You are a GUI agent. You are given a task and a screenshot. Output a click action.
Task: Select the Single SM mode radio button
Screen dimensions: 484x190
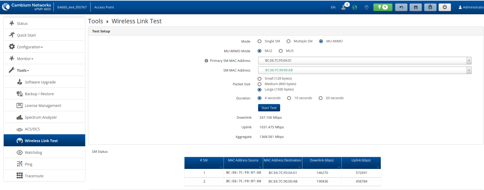click(x=259, y=41)
